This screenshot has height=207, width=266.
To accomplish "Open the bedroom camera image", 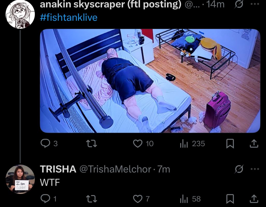I will coord(150,81).
